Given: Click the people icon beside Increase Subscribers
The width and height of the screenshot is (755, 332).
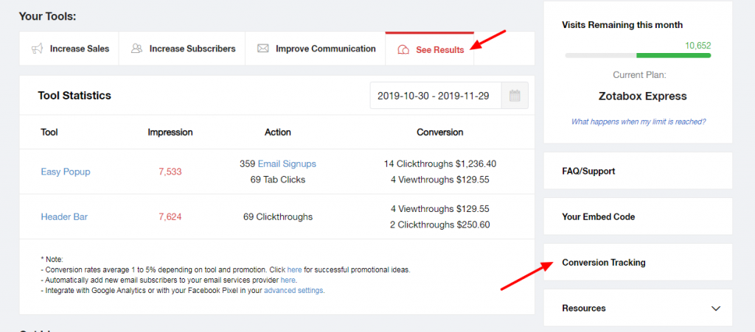Looking at the screenshot, I should tap(136, 49).
